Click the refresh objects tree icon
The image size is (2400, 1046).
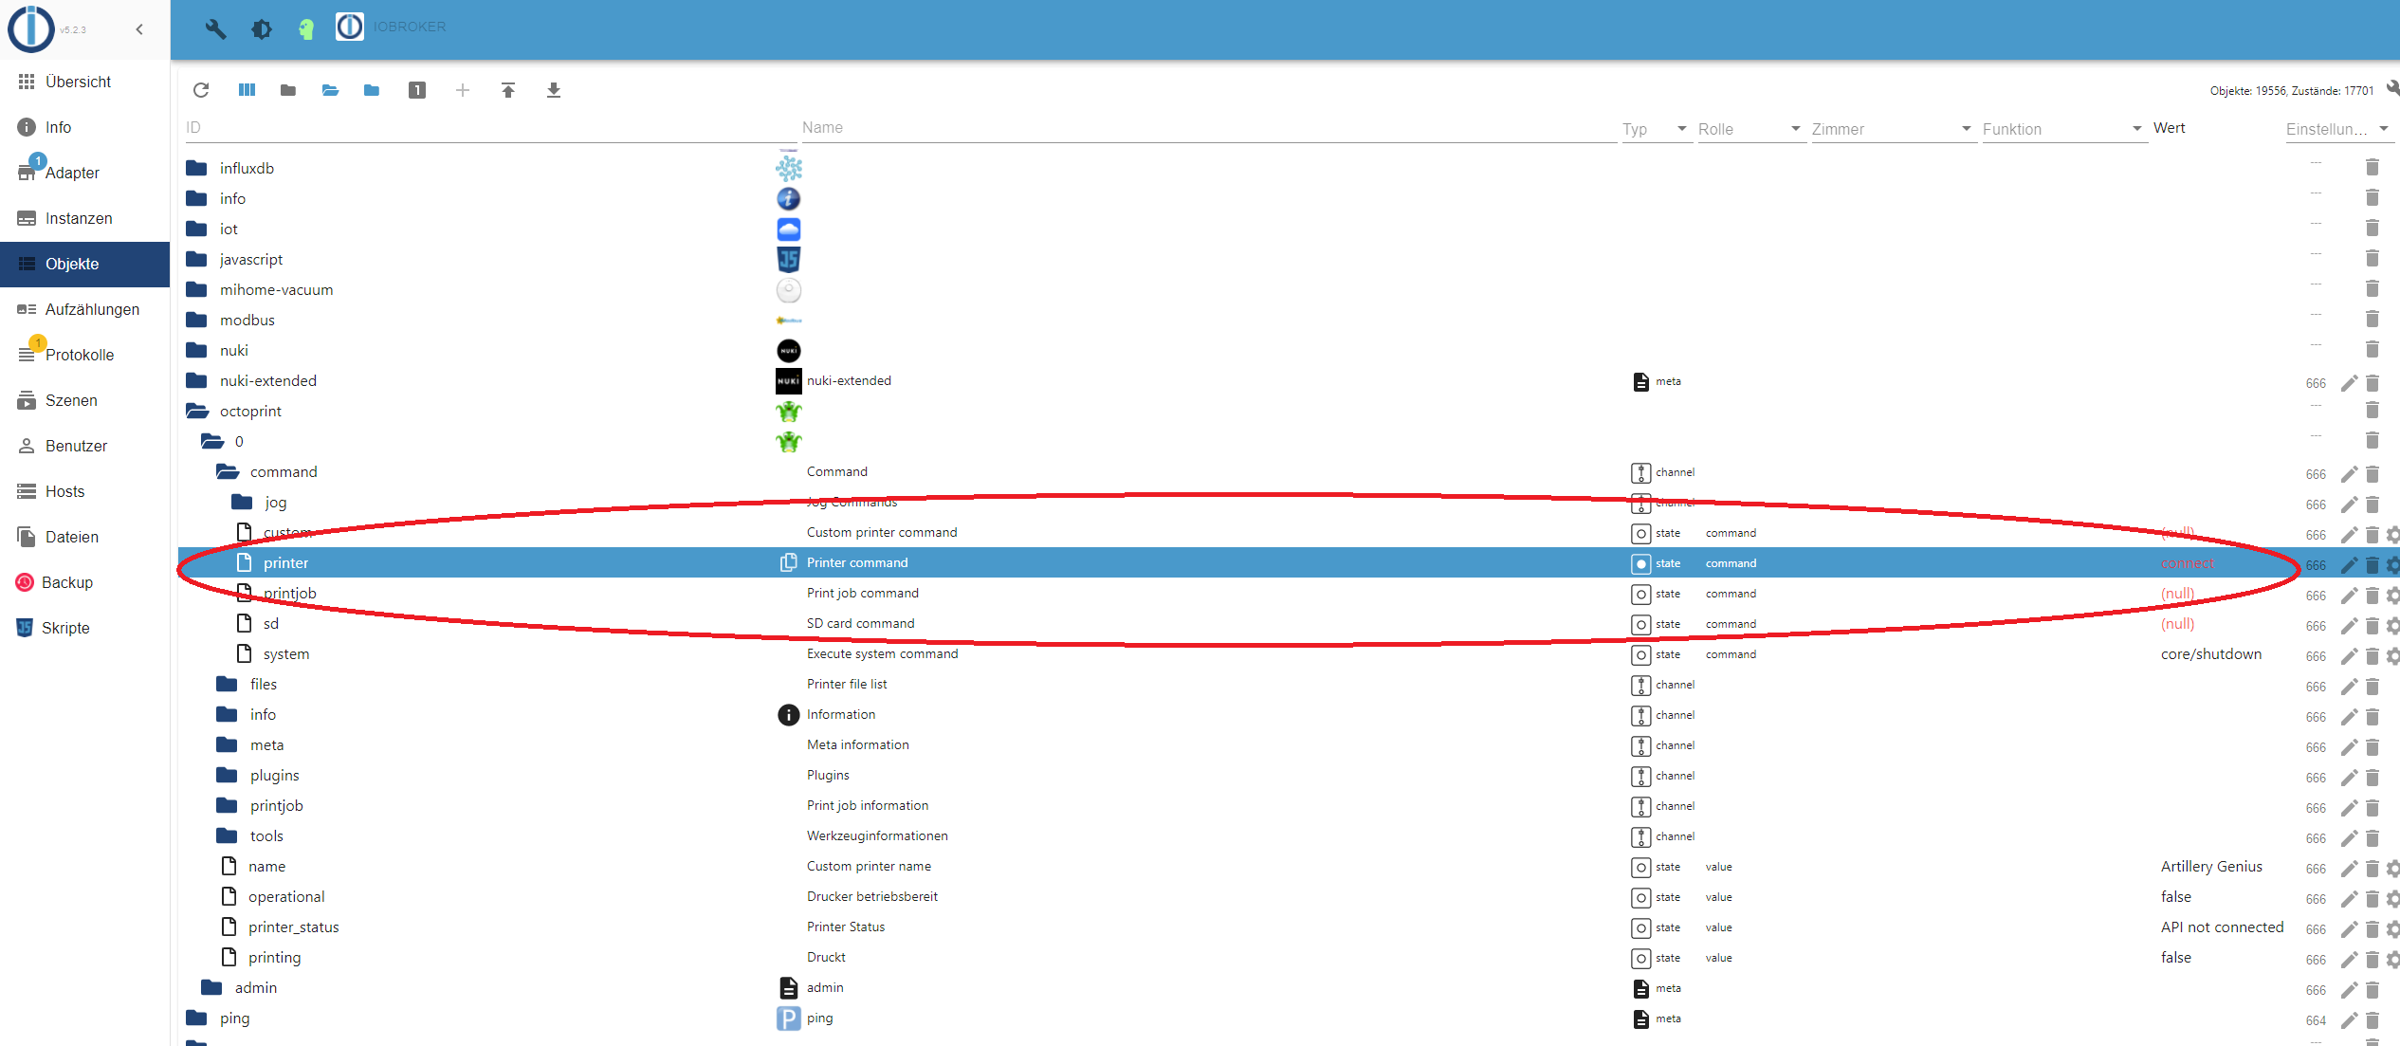(x=201, y=90)
